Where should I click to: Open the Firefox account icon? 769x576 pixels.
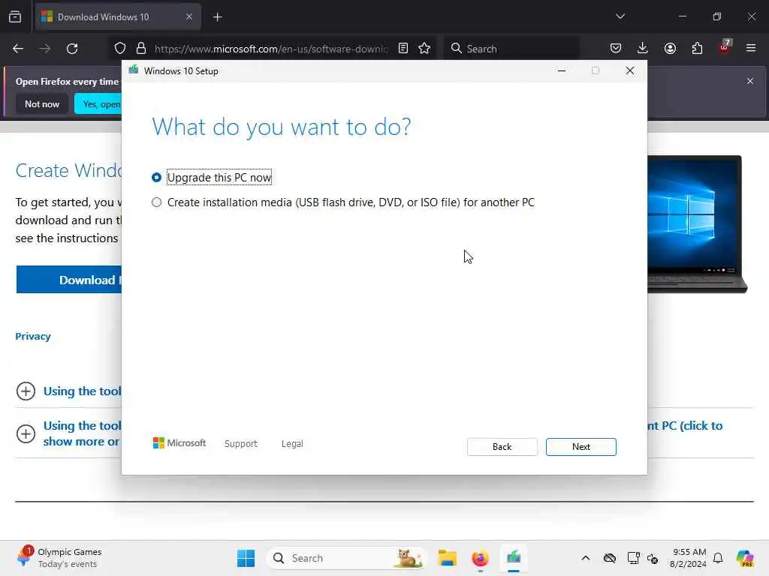[670, 49]
